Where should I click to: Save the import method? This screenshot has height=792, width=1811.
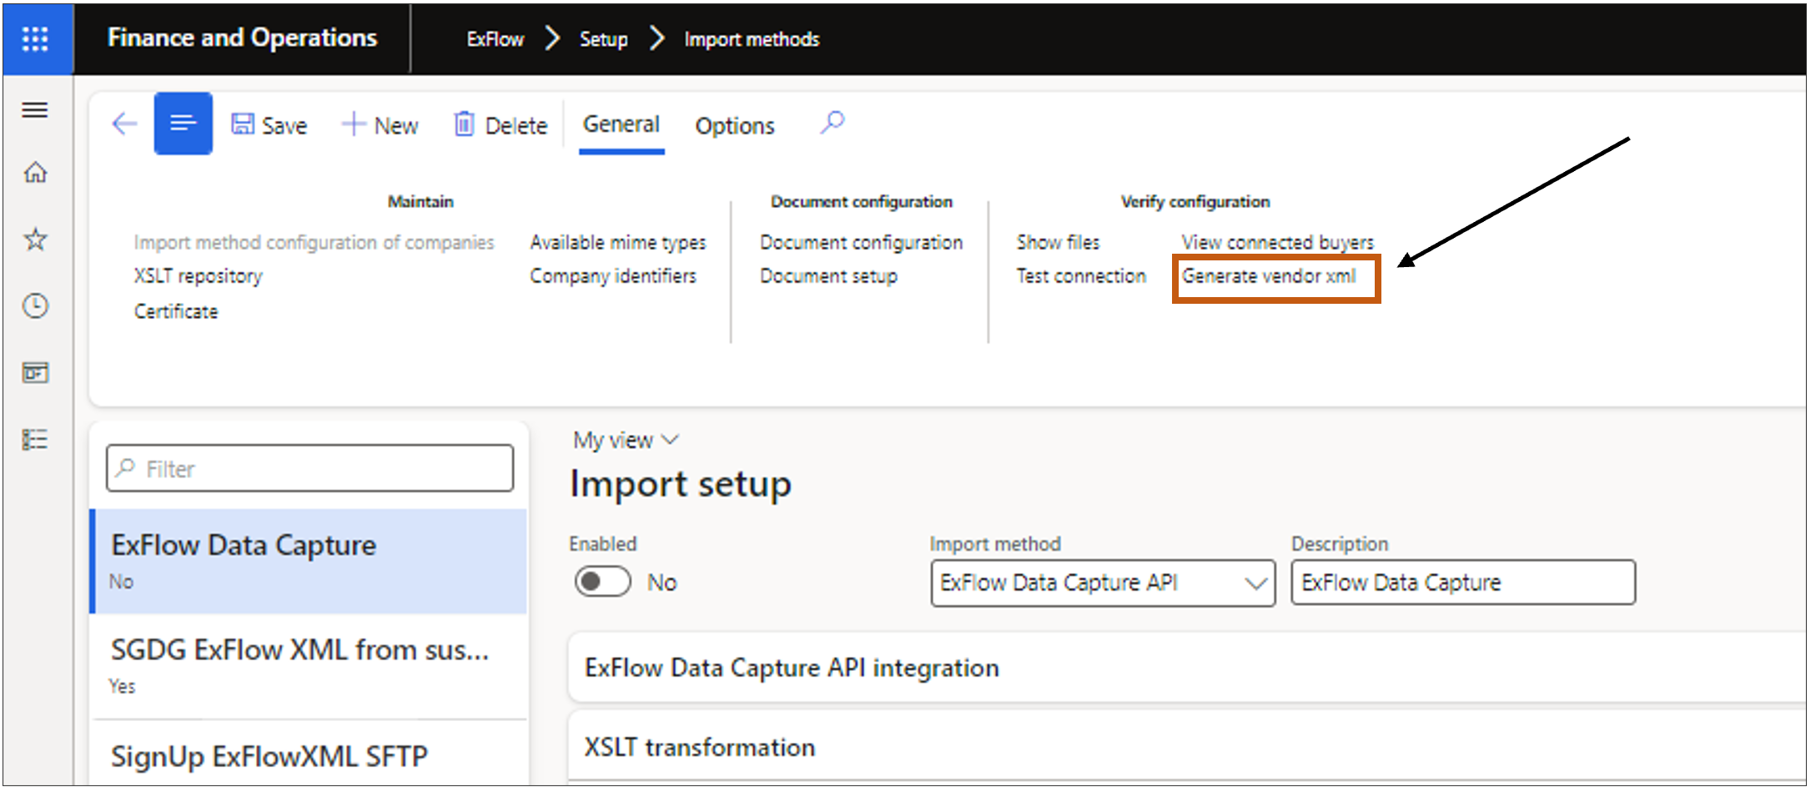[x=269, y=125]
